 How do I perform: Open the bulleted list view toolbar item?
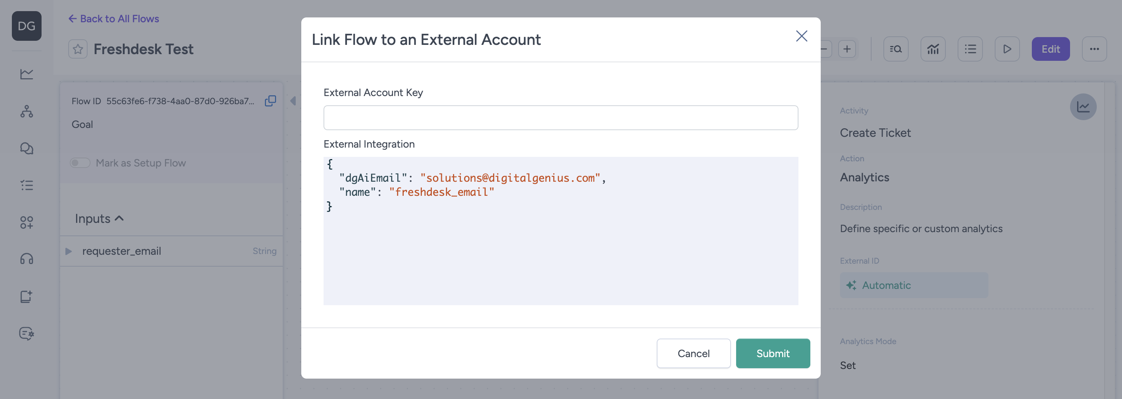tap(970, 49)
